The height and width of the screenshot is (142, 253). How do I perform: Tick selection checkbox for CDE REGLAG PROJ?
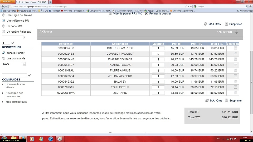click(x=236, y=48)
